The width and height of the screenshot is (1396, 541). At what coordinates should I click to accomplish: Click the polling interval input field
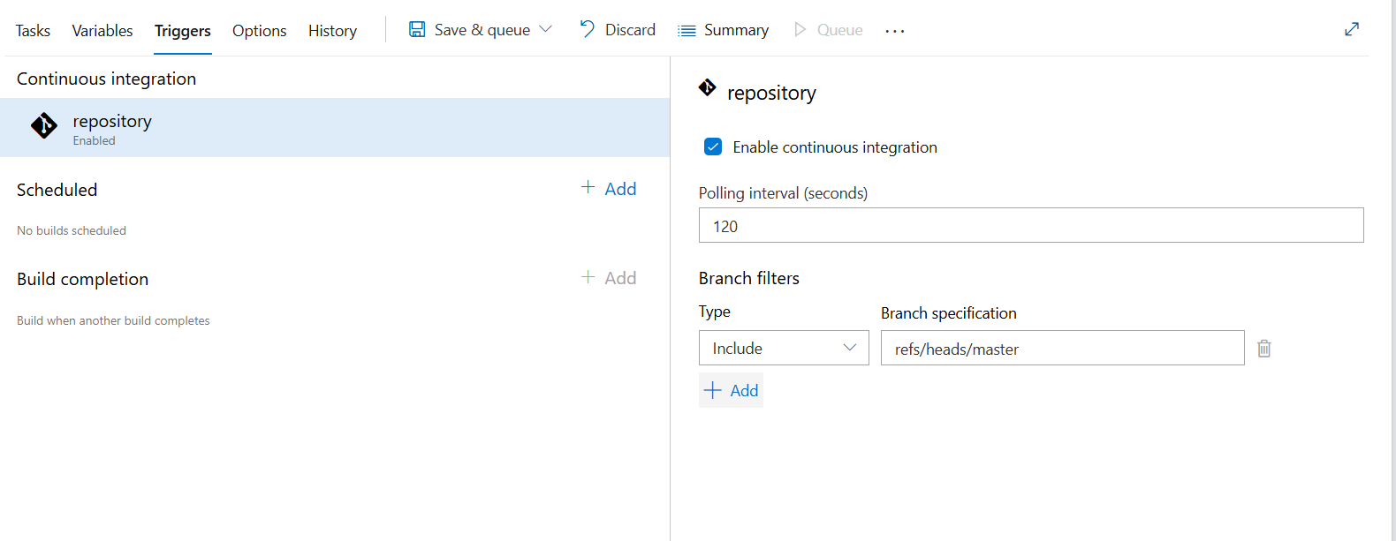(1030, 226)
